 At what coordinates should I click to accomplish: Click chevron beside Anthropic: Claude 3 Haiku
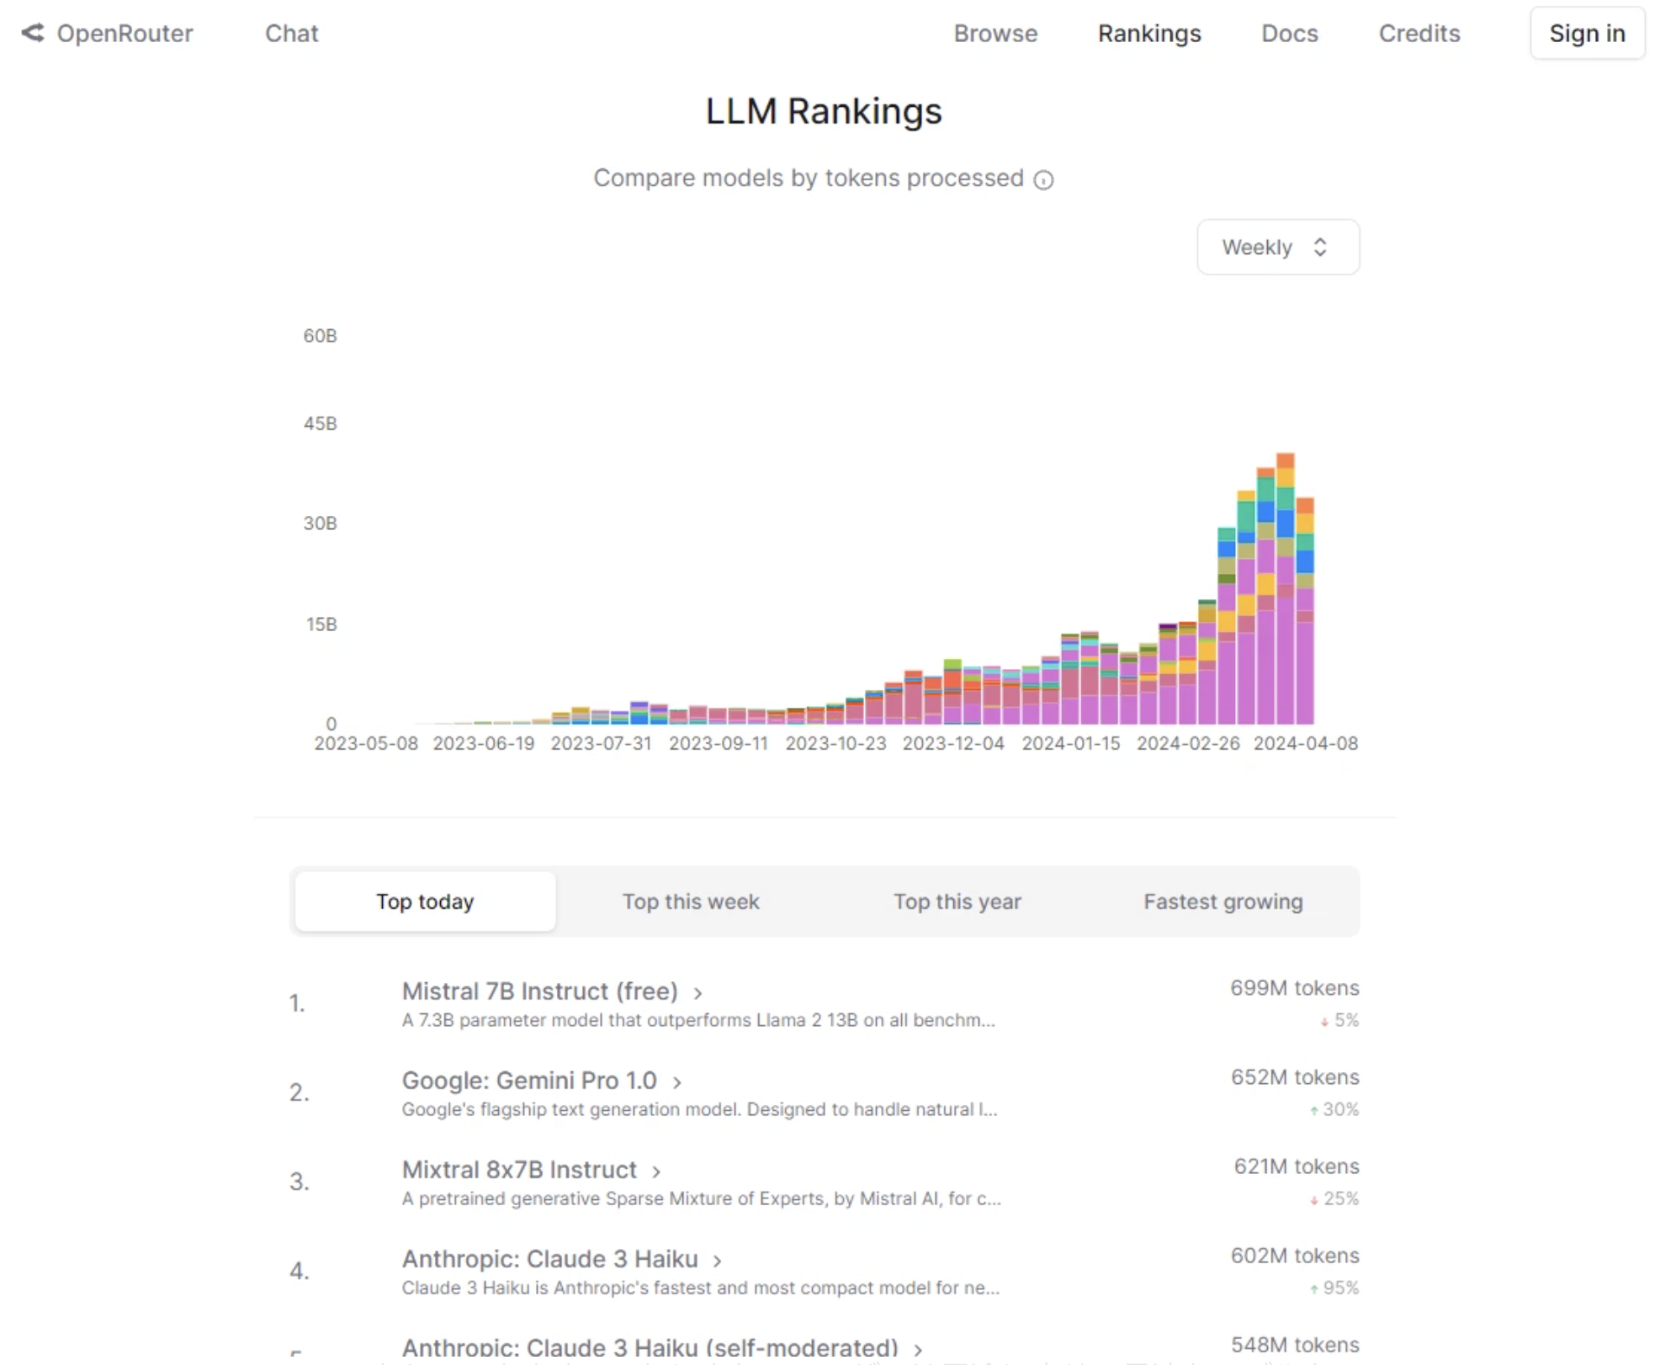[717, 1261]
